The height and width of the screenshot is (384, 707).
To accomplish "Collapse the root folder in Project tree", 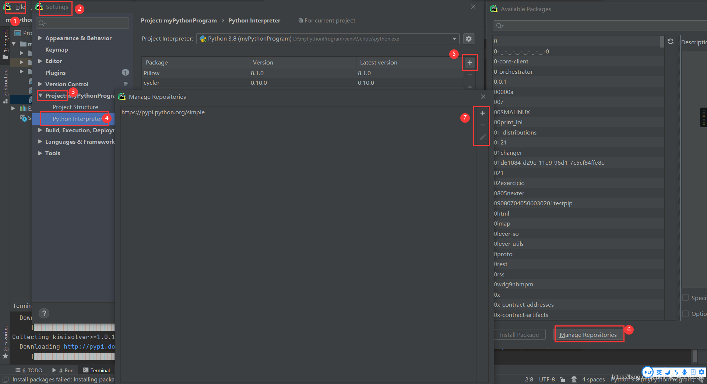I will pos(14,44).
